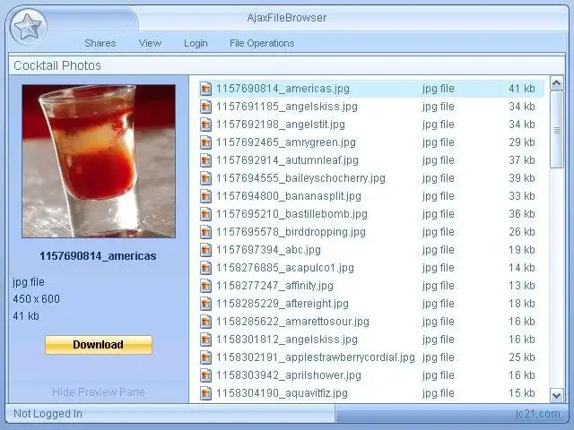Screen dimensions: 574x430
Task: Click the scrollbar down arrow
Action: [556, 395]
